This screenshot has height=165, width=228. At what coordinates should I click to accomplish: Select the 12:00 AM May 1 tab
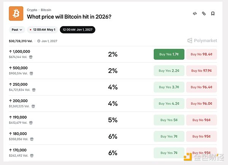(x=42, y=30)
